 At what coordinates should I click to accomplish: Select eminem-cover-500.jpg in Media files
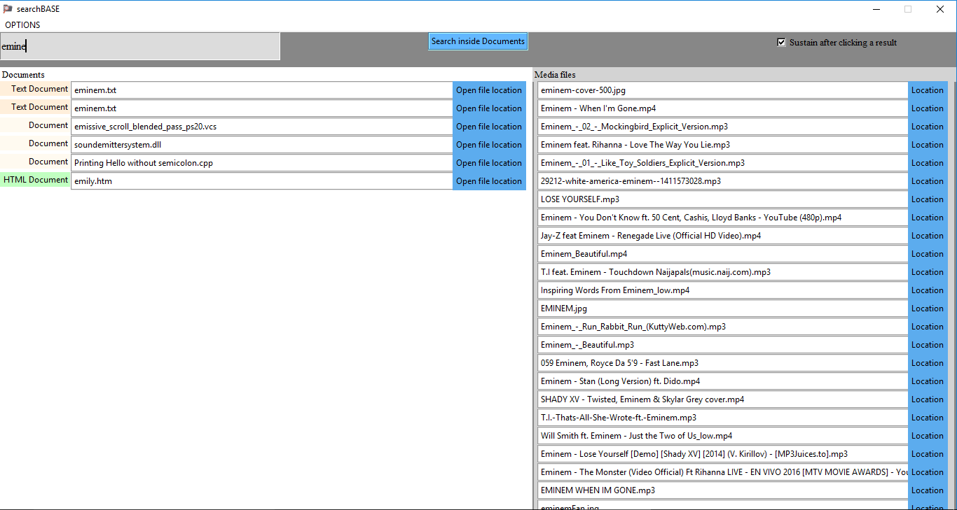723,90
